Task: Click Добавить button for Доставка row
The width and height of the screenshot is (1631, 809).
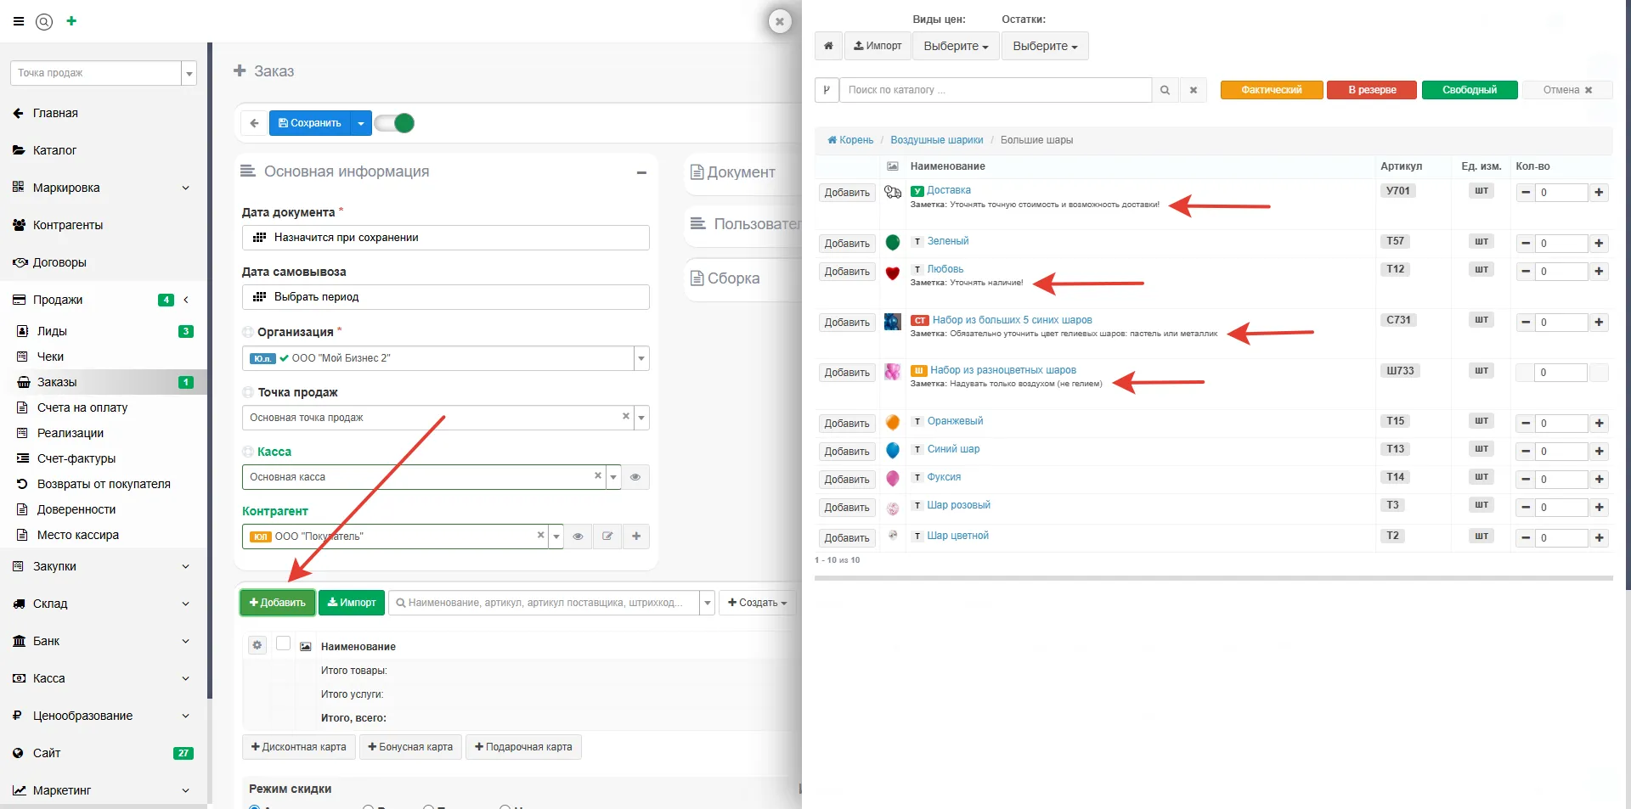Action: [x=846, y=193]
